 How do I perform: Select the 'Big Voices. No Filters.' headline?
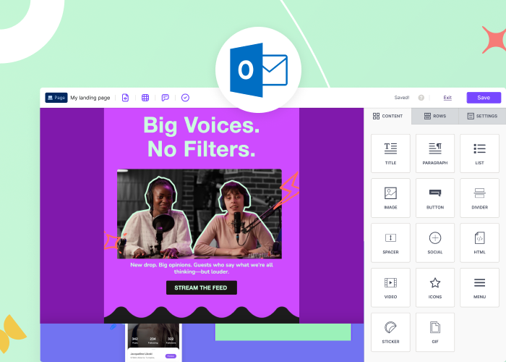tap(202, 137)
